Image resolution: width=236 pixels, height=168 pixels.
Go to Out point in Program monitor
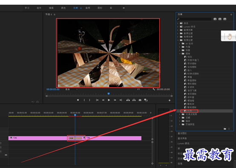121,100
